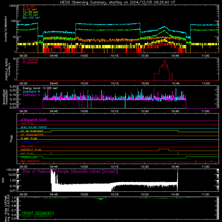Click the FRONT SEGMENTS legend label
This screenshot has height=222, width=222.
click(38, 213)
